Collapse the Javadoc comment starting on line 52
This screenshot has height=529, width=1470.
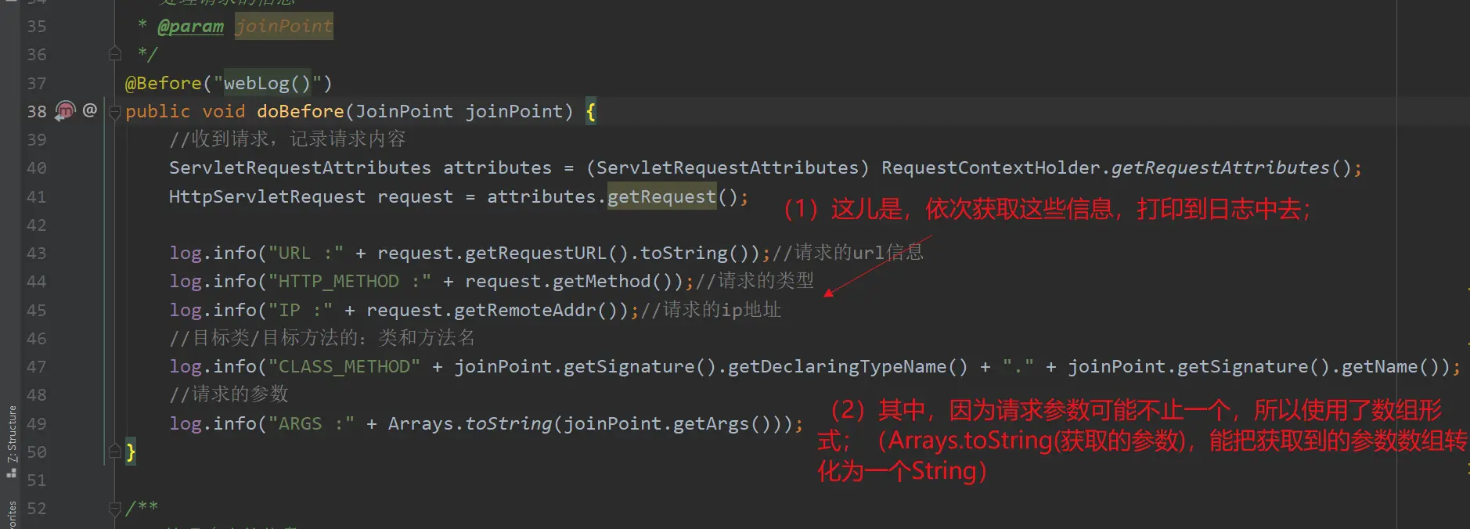click(115, 509)
